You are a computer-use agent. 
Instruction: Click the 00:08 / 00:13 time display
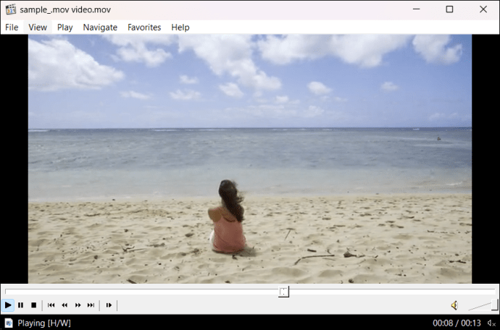point(457,323)
